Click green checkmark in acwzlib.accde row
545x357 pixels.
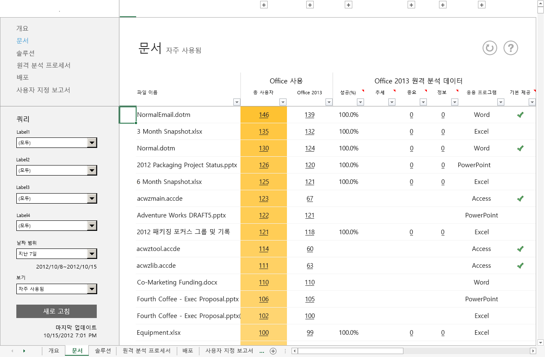point(520,266)
